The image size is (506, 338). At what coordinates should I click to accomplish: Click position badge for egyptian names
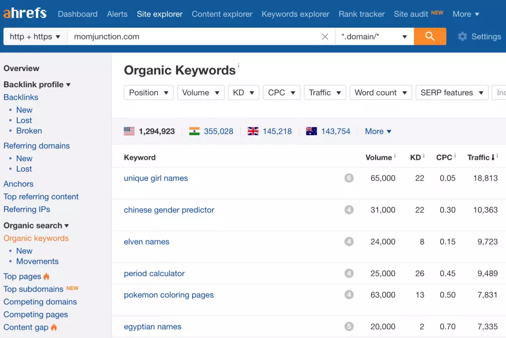[349, 326]
